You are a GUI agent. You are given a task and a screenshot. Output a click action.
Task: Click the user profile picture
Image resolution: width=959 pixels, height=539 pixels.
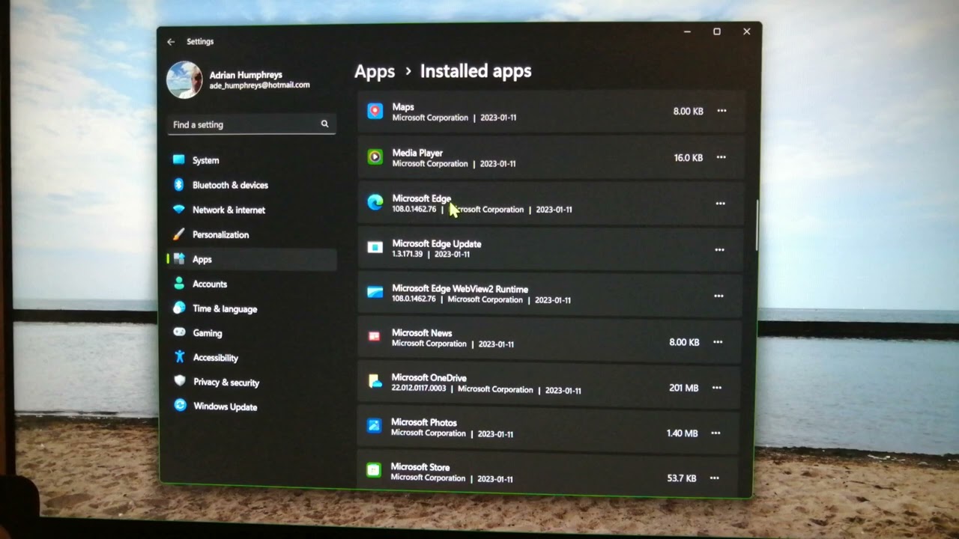click(x=184, y=79)
